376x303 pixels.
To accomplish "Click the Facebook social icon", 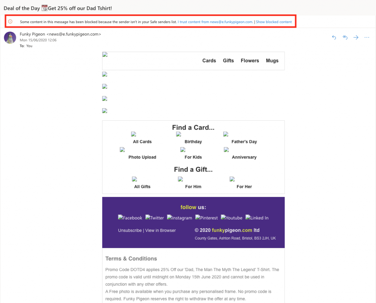I will [x=130, y=218].
